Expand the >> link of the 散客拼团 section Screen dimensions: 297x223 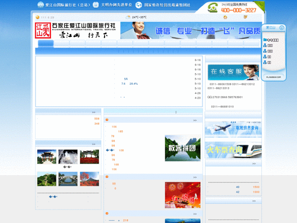pos(195,120)
